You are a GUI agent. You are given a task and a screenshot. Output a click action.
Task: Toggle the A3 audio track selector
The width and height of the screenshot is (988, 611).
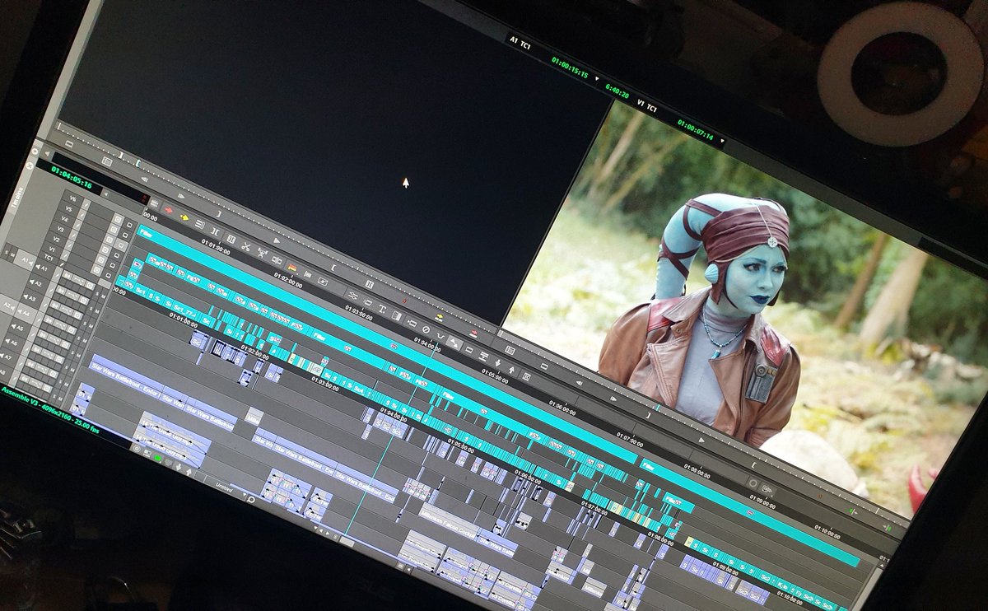coord(30,297)
